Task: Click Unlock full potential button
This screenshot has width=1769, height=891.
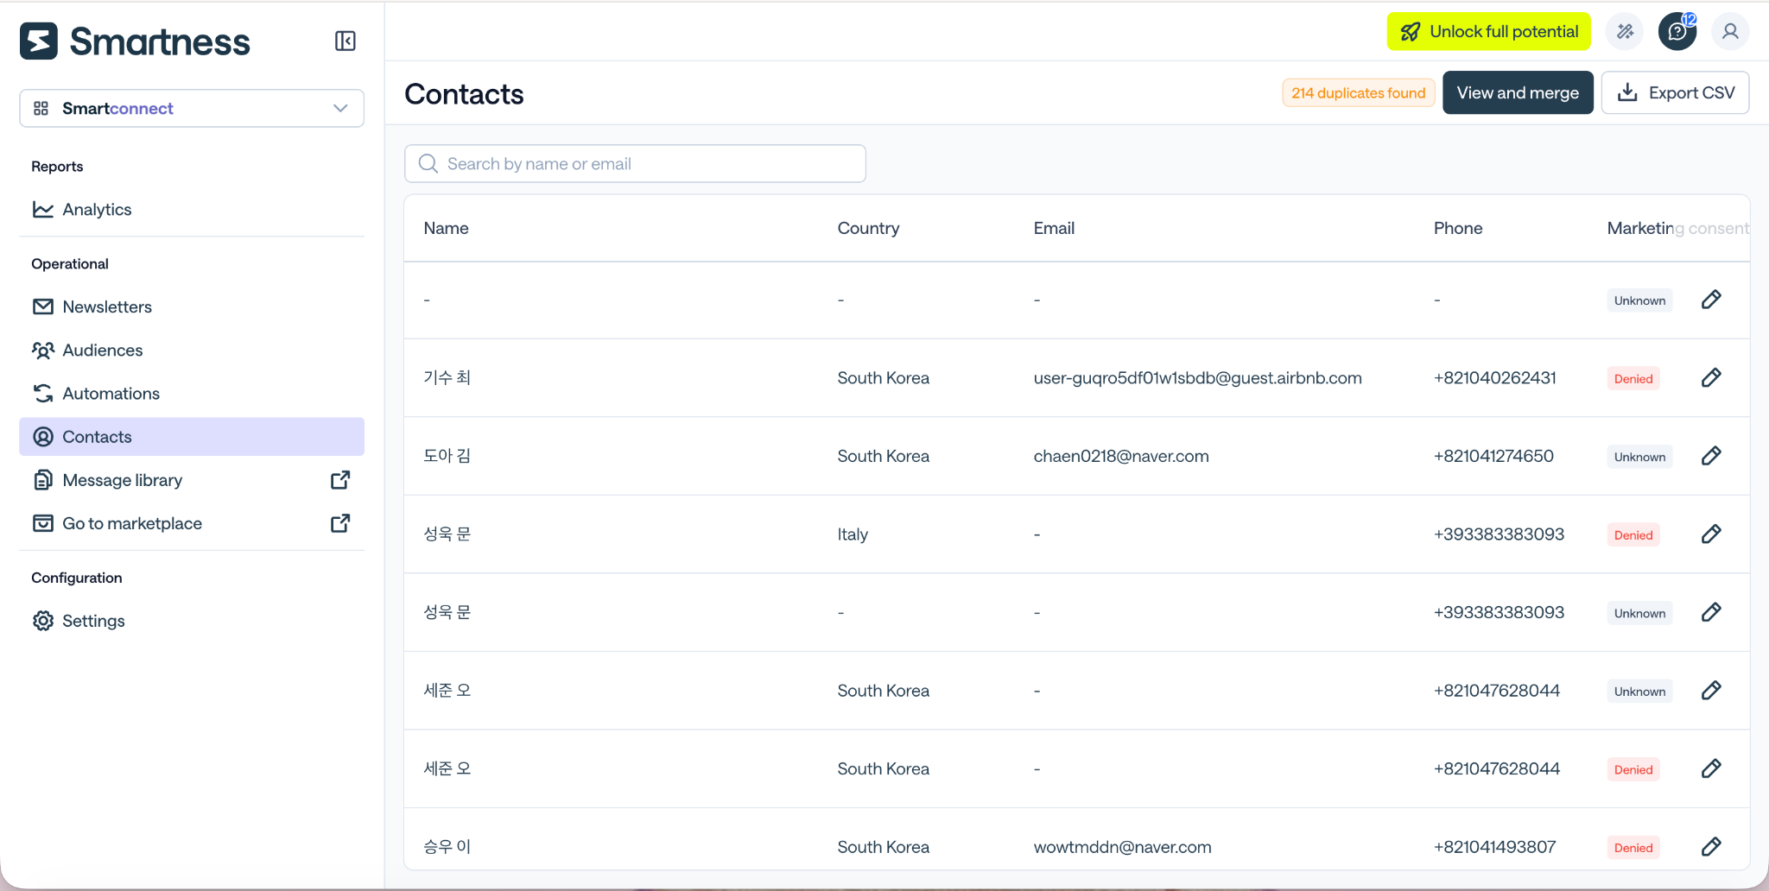Action: coord(1488,31)
